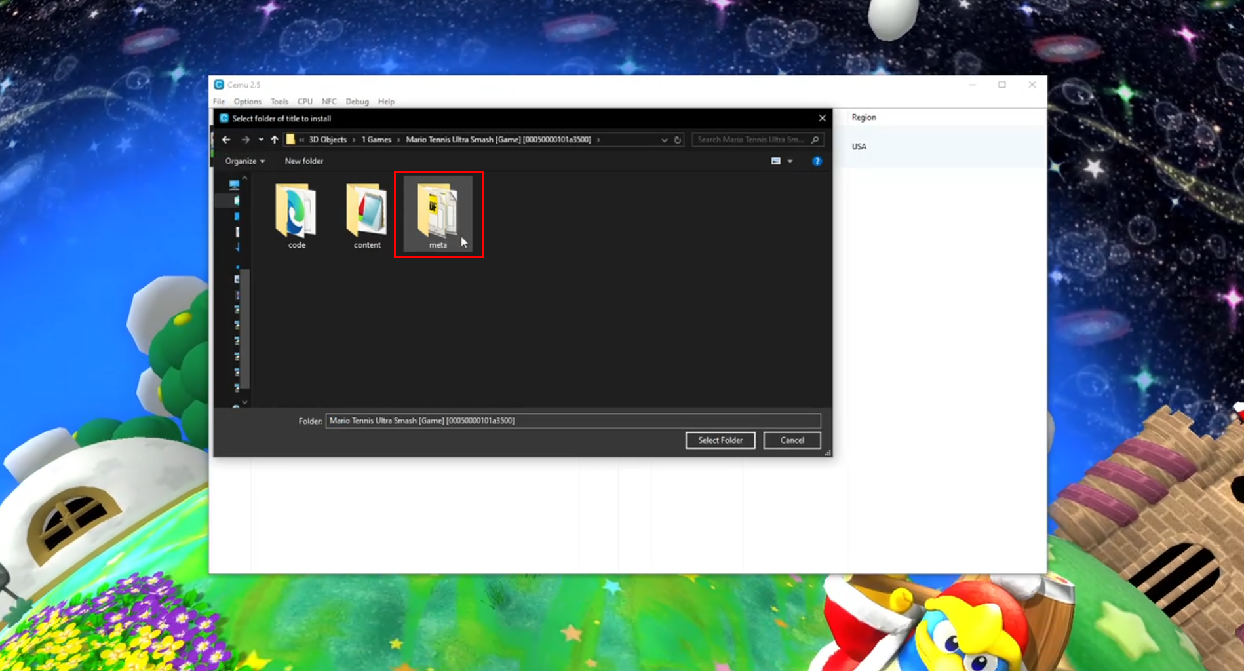Image resolution: width=1244 pixels, height=671 pixels.
Task: Click the Select Folder button
Action: [720, 440]
